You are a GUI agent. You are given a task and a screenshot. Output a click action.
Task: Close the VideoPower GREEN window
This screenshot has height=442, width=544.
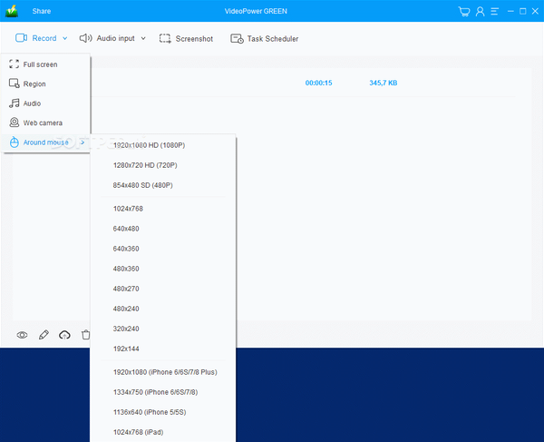tap(535, 12)
